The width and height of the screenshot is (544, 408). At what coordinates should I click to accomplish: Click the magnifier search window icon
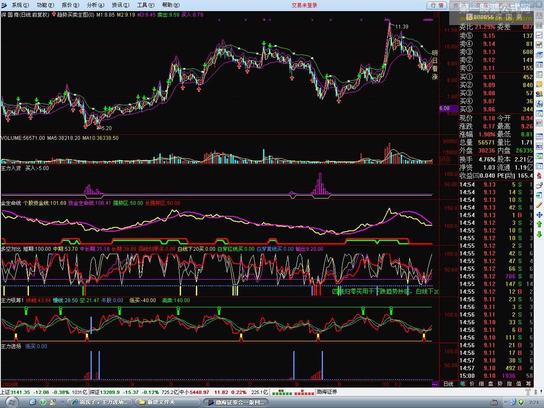539,113
